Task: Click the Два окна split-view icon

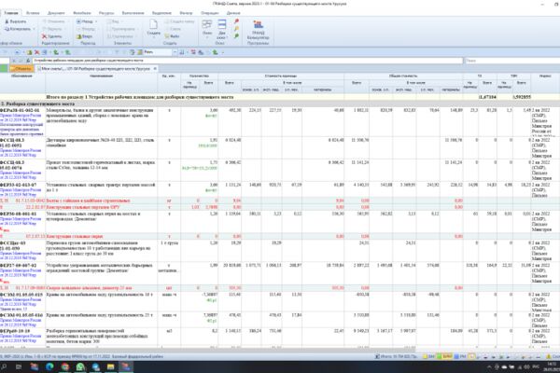Action: [x=222, y=24]
